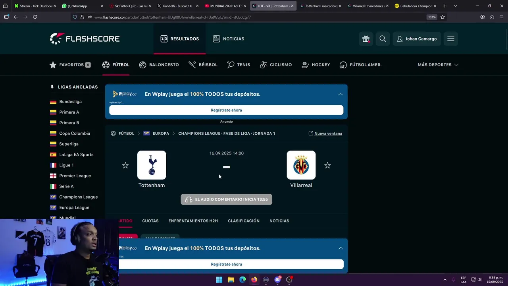Screen dimensions: 508x286
Task: Bookmark page with address bar star
Action: [x=443, y=17]
